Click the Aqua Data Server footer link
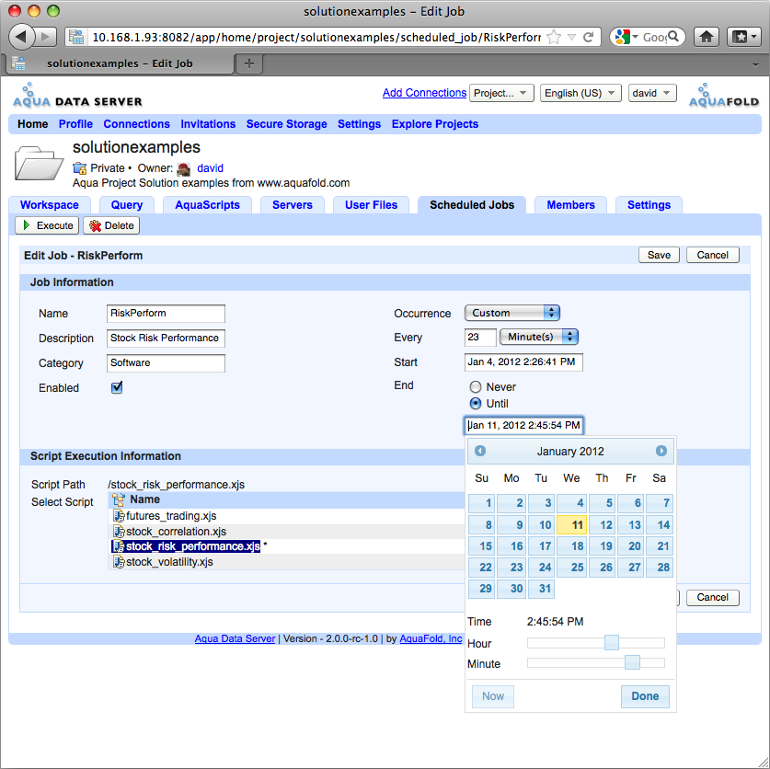 pos(235,638)
